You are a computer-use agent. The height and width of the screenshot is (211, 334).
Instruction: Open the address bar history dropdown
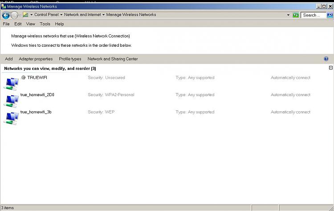click(288, 15)
